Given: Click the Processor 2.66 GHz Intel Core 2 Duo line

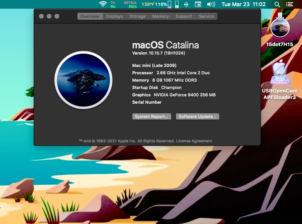Looking at the screenshot, I should pos(171,73).
